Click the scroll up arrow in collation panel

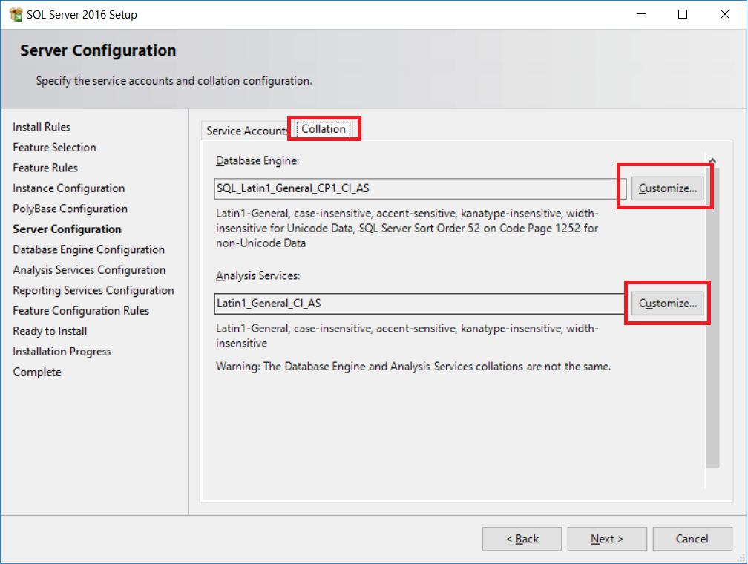pyautogui.click(x=712, y=161)
